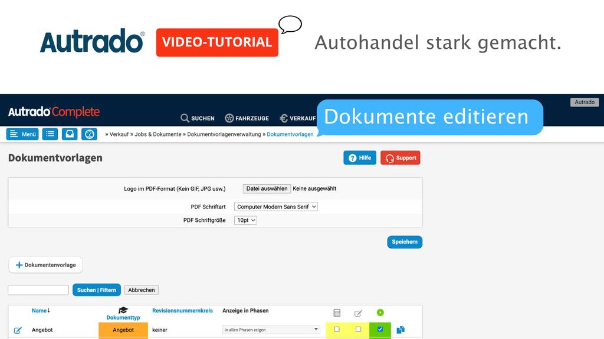
Task: Sort by the Dokumenttyp column header
Action: (x=123, y=317)
